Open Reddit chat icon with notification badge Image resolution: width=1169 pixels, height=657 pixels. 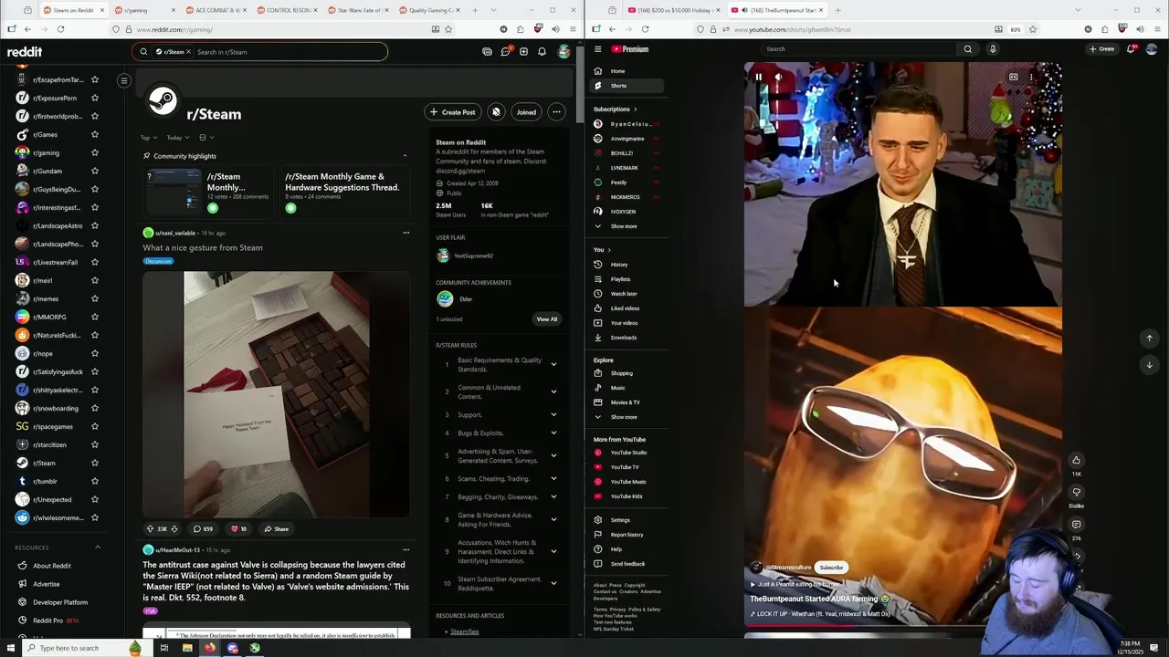click(x=505, y=52)
